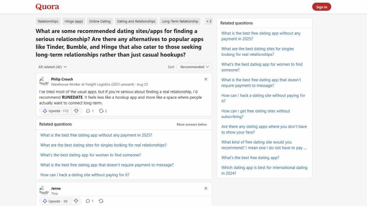
Task: Upvote Philip Crouch's answer
Action: click(x=55, y=111)
